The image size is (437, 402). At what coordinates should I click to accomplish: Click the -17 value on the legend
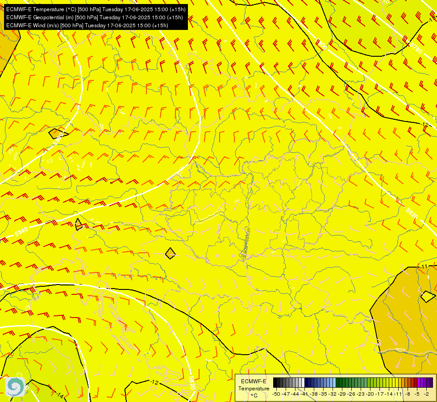pyautogui.click(x=379, y=394)
